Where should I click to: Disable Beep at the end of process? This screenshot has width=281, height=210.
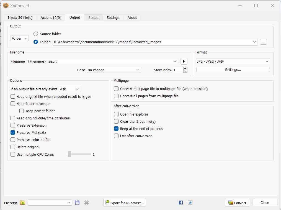tap(116, 129)
